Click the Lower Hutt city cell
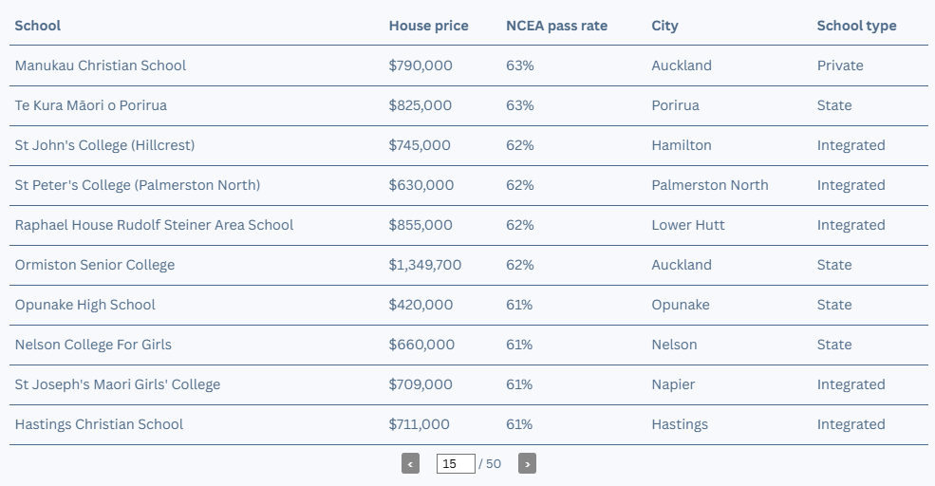This screenshot has width=935, height=486. (687, 225)
